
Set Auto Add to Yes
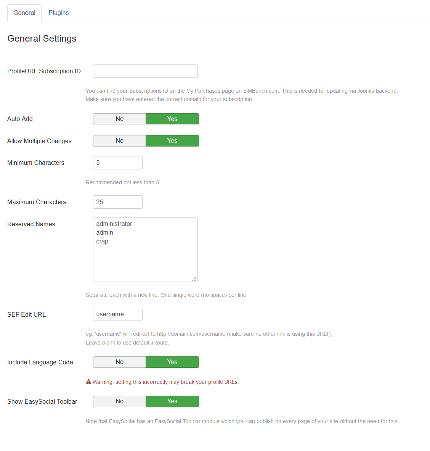coord(172,119)
